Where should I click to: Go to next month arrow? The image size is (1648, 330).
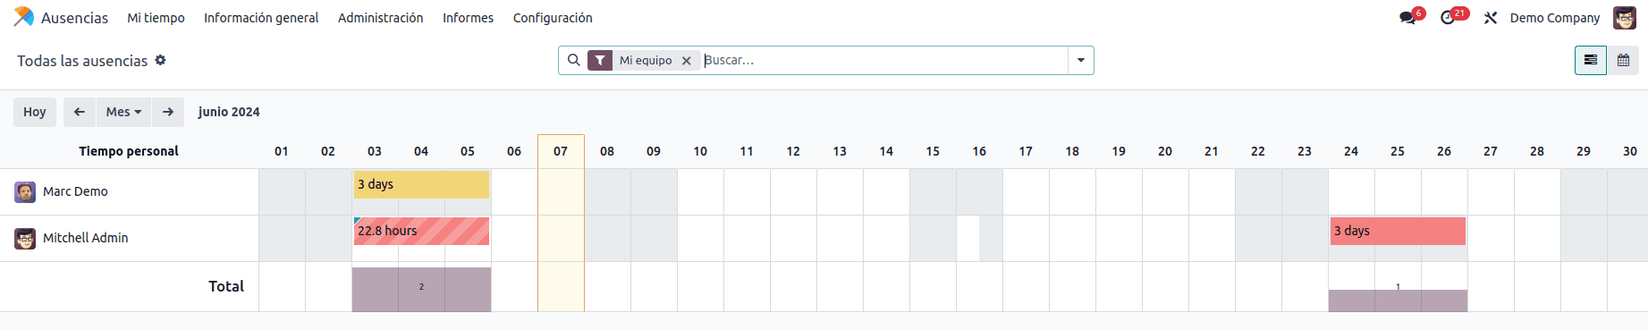(168, 112)
